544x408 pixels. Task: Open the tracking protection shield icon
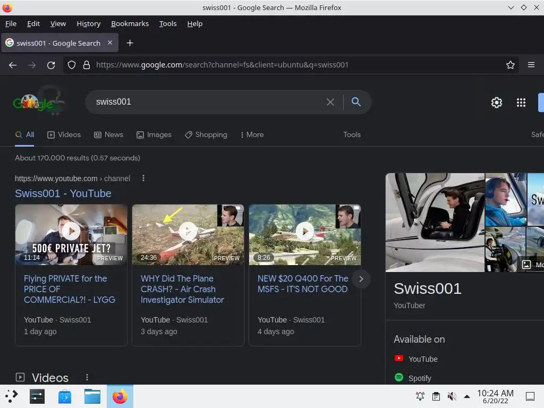click(72, 65)
